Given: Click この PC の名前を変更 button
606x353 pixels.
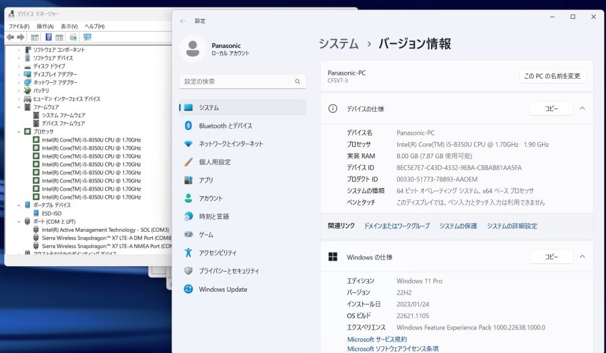Looking at the screenshot, I should [552, 76].
